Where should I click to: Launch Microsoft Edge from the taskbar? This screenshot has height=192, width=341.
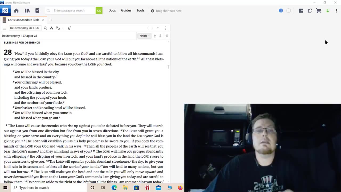[114, 187]
